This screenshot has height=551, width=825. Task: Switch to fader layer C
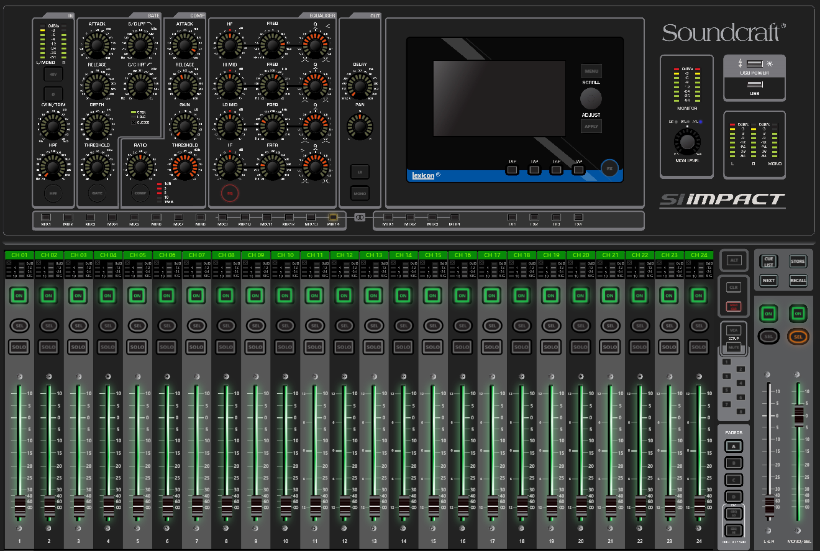pyautogui.click(x=734, y=480)
